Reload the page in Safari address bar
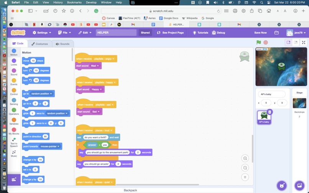This screenshot has width=309, height=193. click(219, 11)
